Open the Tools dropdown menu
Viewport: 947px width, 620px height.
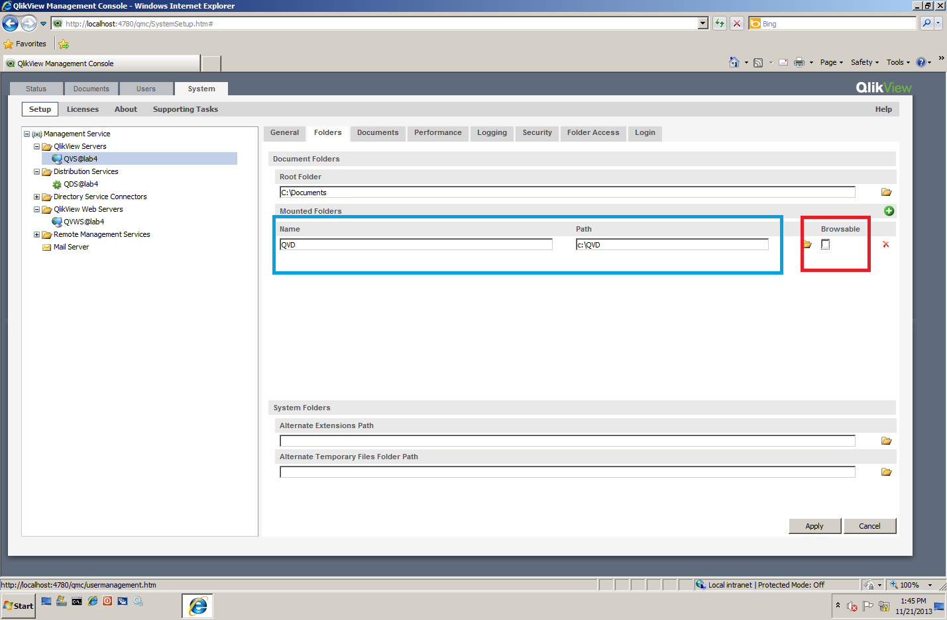(x=899, y=62)
